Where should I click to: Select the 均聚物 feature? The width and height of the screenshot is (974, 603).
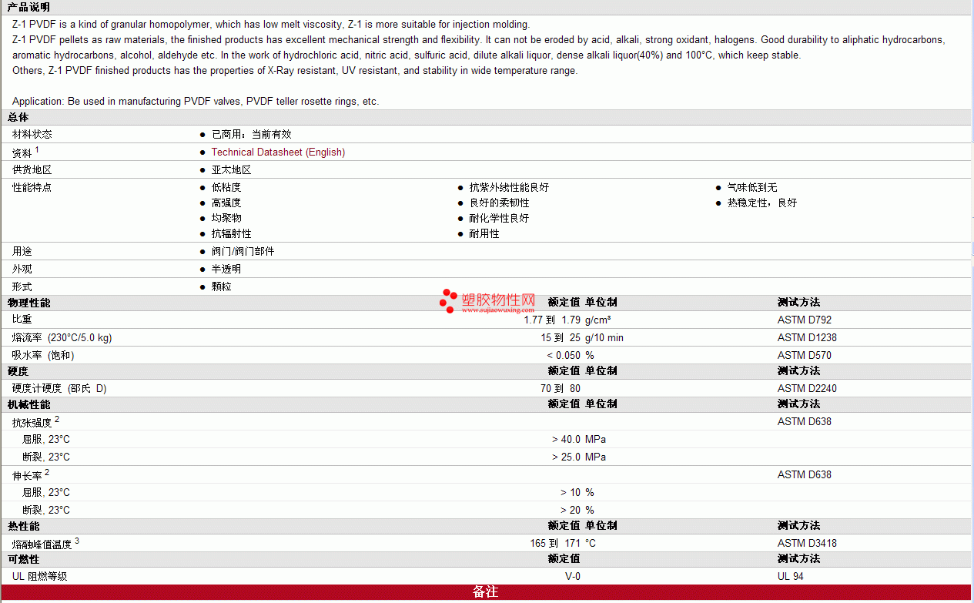click(226, 218)
